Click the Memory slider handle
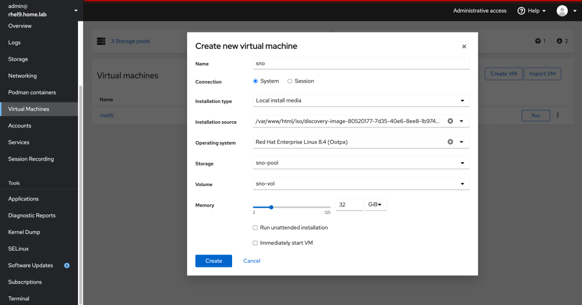The width and height of the screenshot is (582, 305). [271, 207]
